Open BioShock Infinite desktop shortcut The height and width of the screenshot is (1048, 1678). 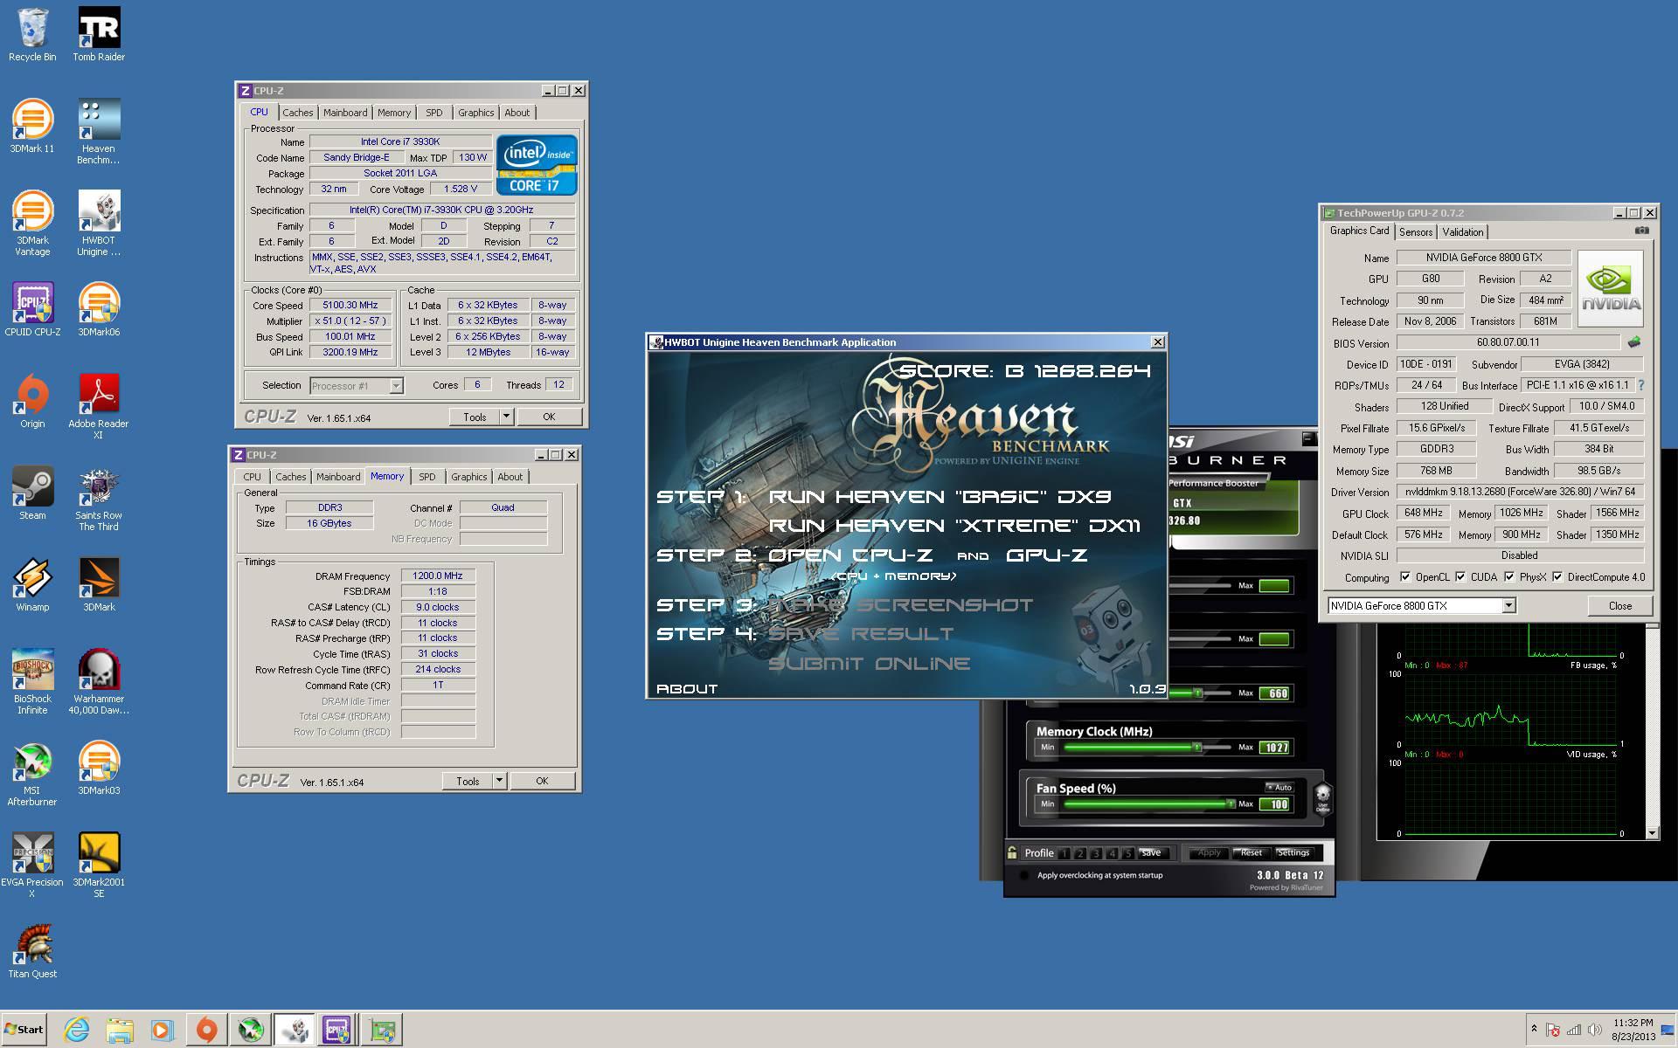[x=32, y=682]
